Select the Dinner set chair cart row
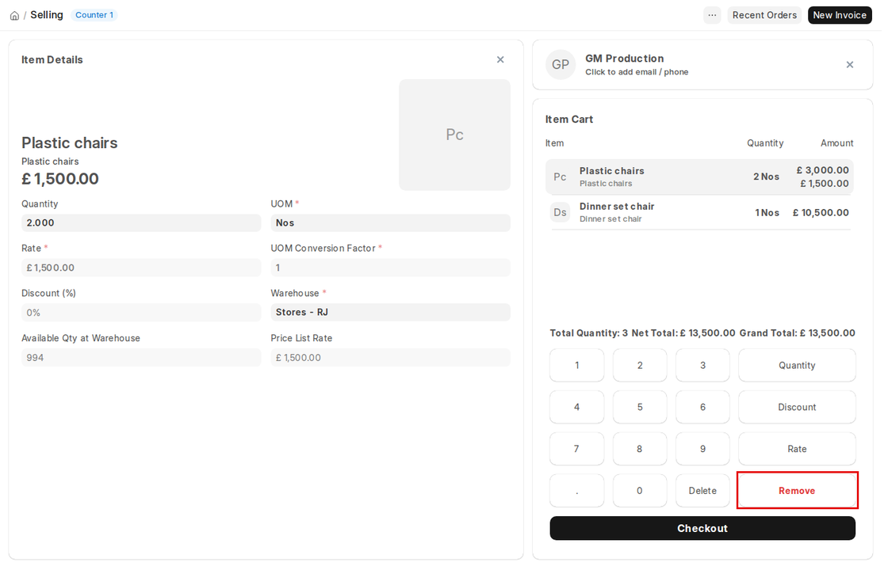Image resolution: width=888 pixels, height=570 pixels. tap(699, 212)
